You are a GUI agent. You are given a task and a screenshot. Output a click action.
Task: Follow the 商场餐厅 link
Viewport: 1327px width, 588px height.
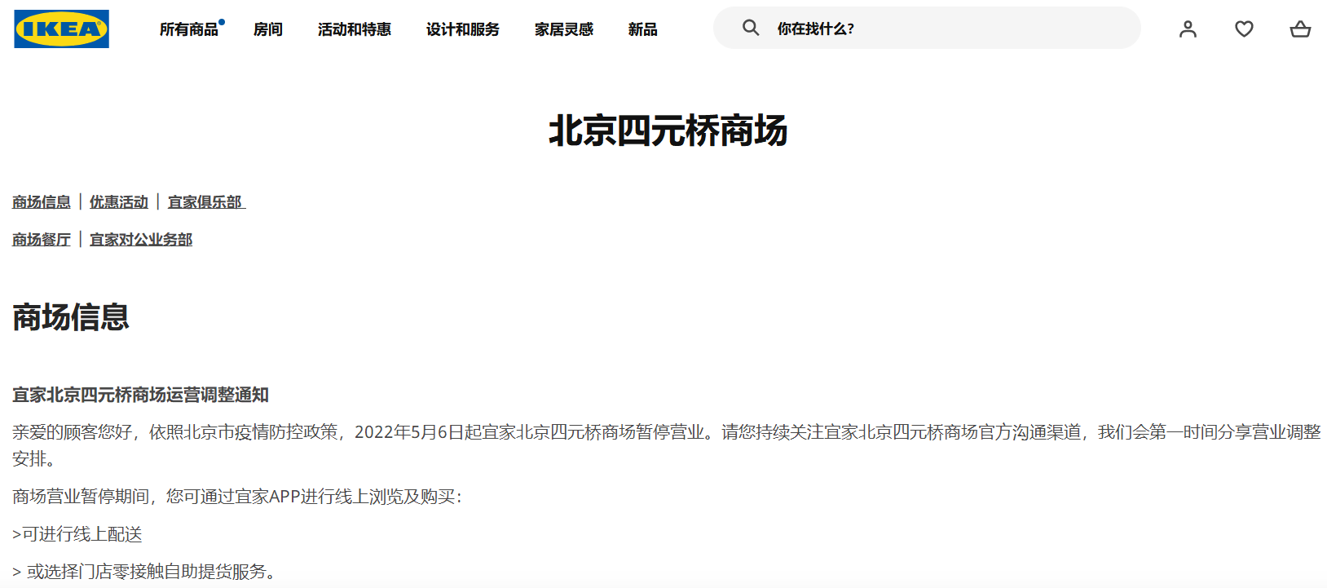coord(42,240)
